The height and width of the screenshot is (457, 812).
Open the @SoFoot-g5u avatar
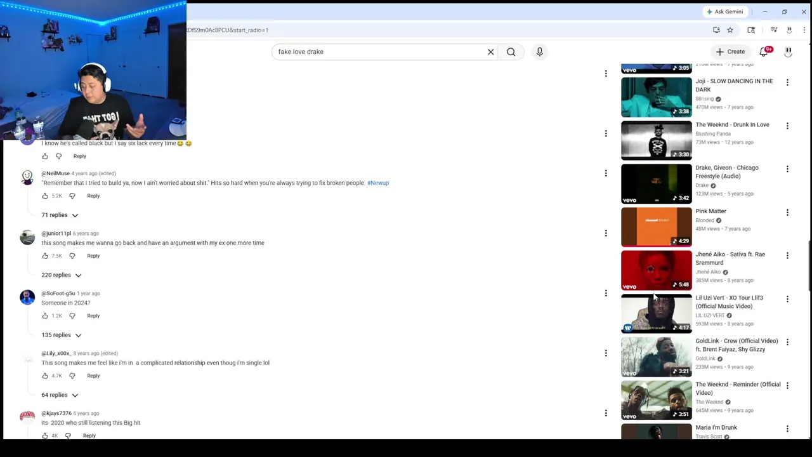27,297
